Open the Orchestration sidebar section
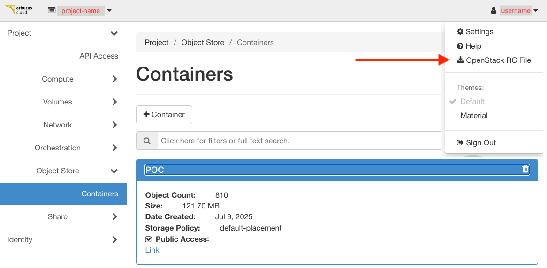 (x=58, y=148)
